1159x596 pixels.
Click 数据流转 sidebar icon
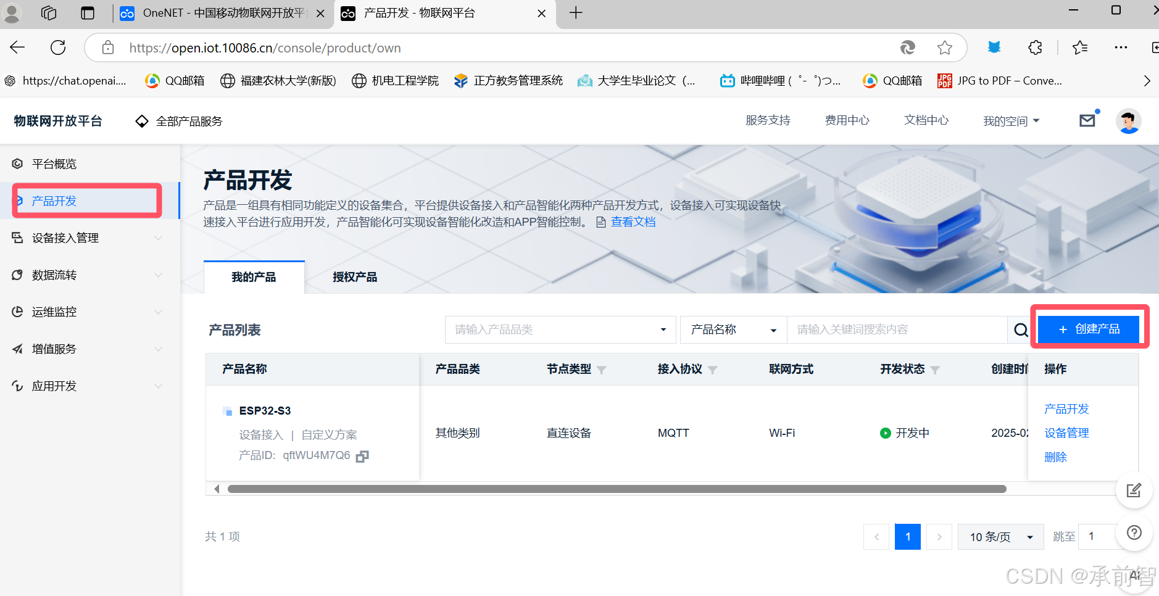(17, 275)
